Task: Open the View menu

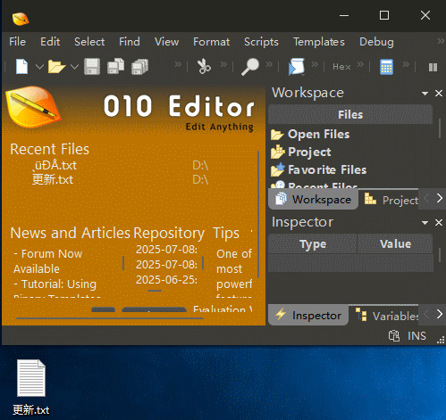Action: pyautogui.click(x=166, y=42)
